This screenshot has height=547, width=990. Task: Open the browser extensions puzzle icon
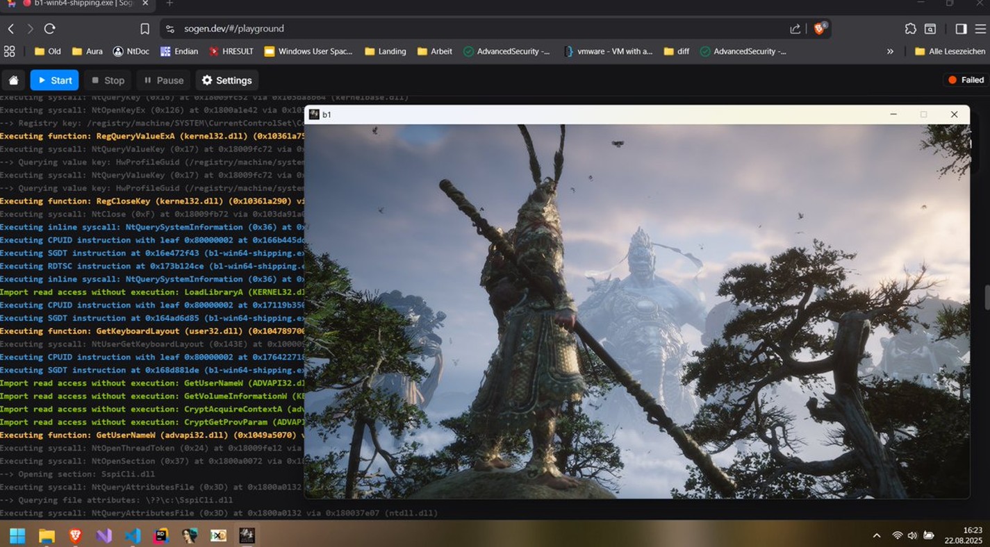point(910,28)
